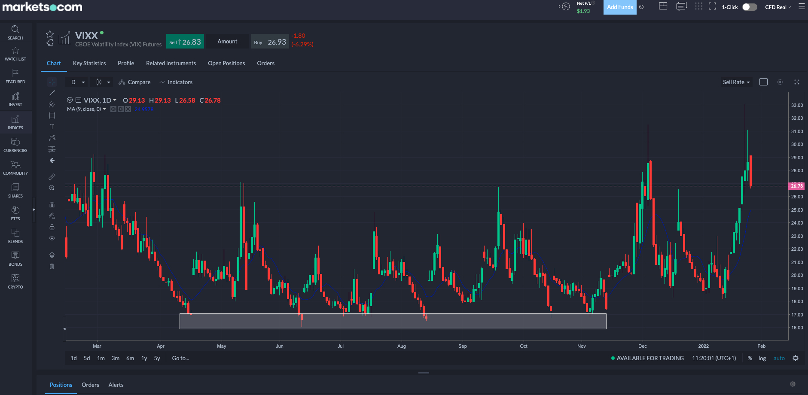The height and width of the screenshot is (395, 808).
Task: Expand the VIXX, 1D legend dropdown
Action: tap(115, 100)
